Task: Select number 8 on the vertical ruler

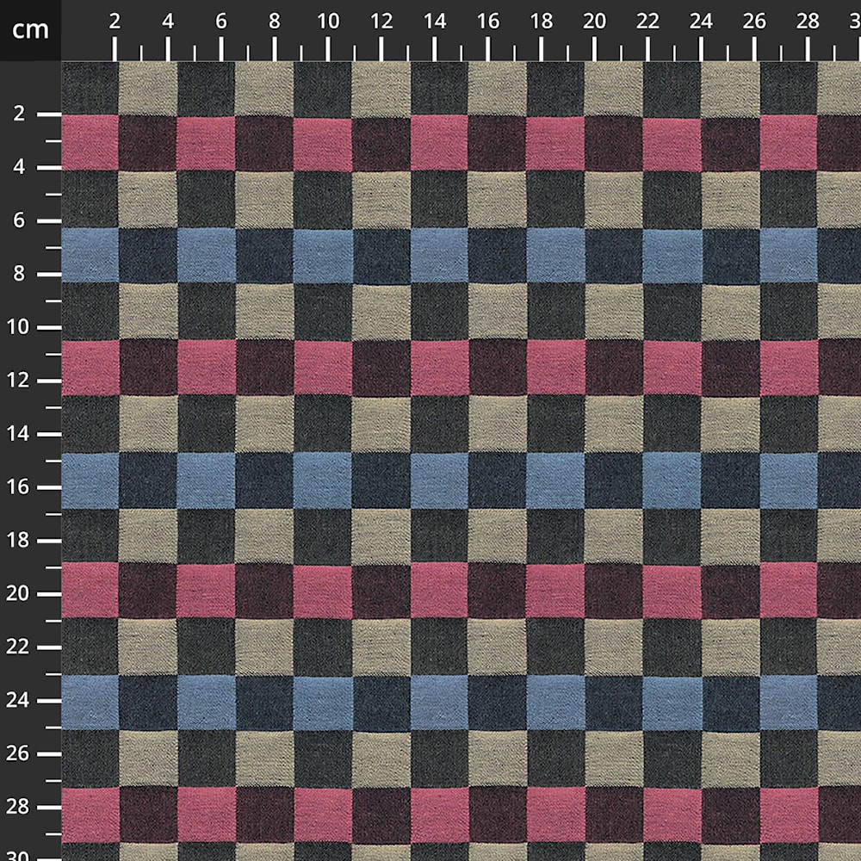Action: point(19,274)
